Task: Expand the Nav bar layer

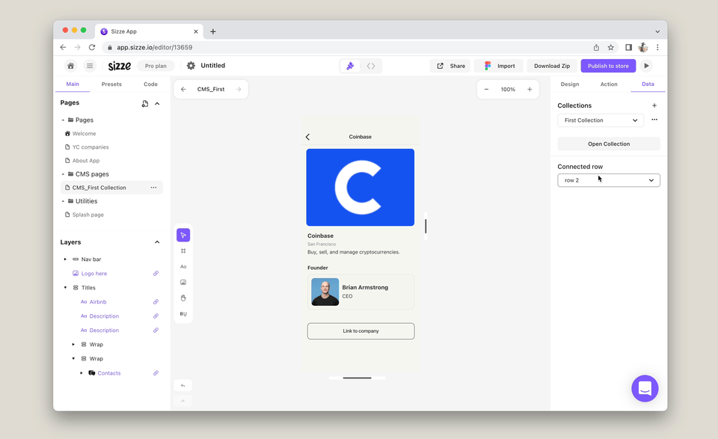Action: [65, 260]
